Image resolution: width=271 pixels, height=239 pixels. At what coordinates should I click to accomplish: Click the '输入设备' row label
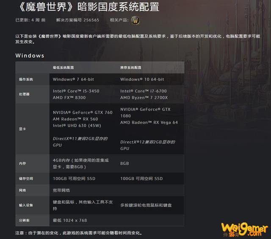click(x=26, y=205)
